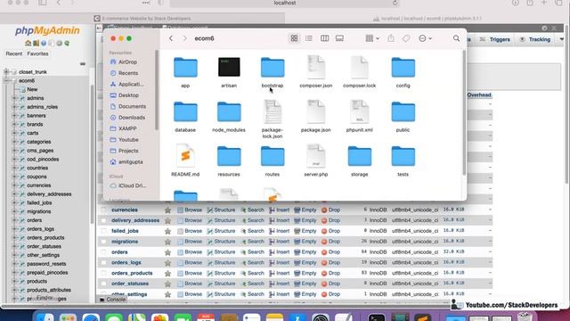Image resolution: width=570 pixels, height=321 pixels.
Task: Switch Finder to gallery view
Action: pyautogui.click(x=339, y=38)
